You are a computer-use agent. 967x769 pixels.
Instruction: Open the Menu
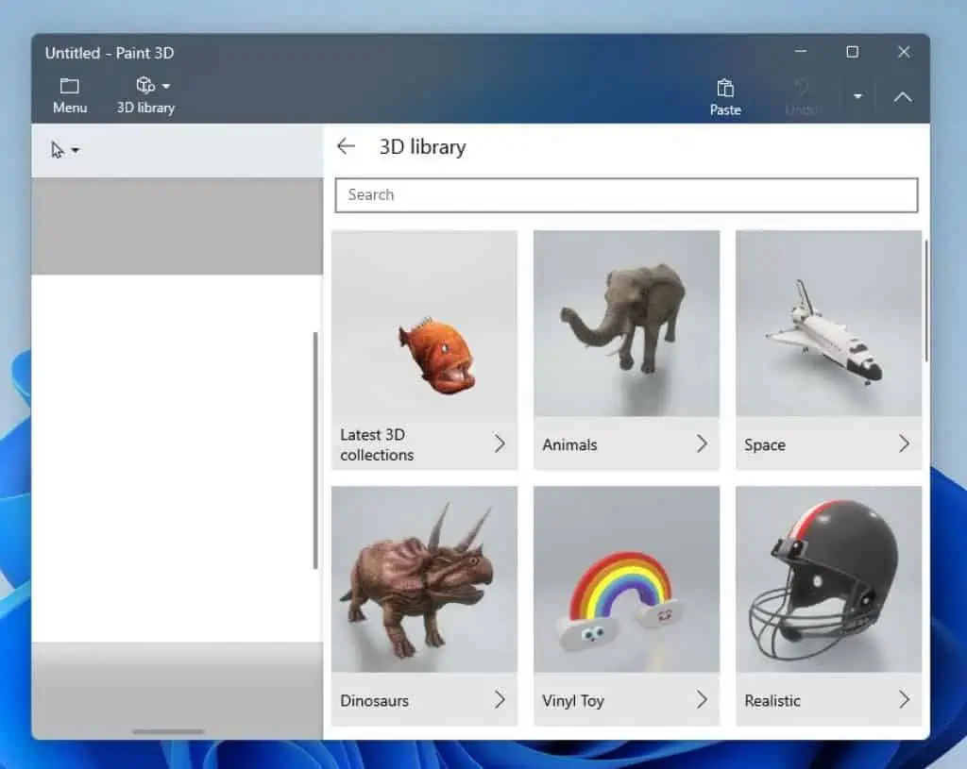click(69, 94)
